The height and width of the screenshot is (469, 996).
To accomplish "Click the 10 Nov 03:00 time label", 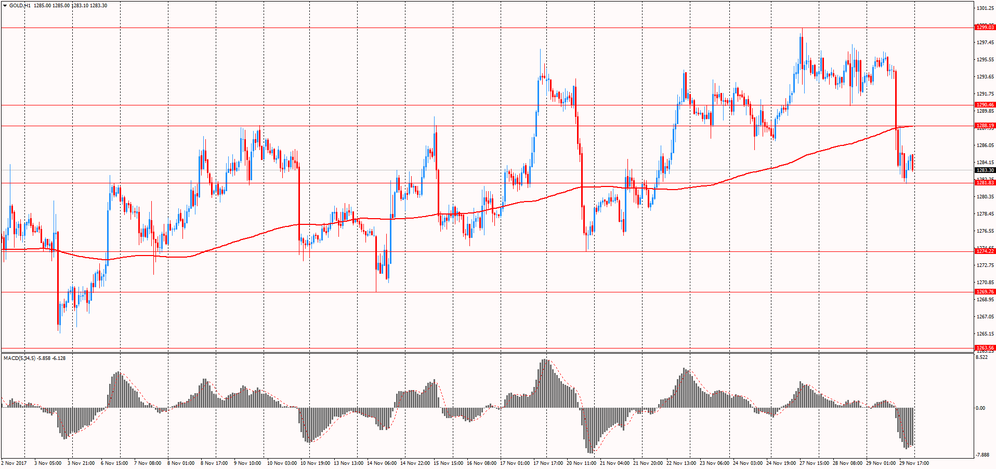I will pos(282,463).
